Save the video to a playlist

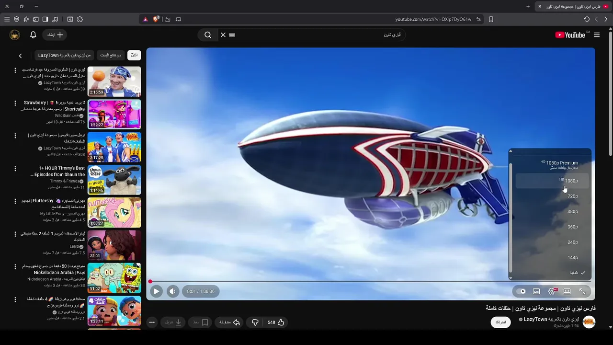coord(201,322)
